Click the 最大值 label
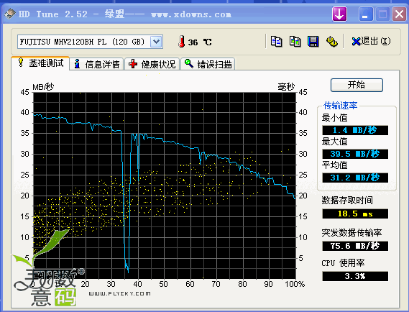Image resolution: width=409 pixels, height=312 pixels. tap(334, 142)
